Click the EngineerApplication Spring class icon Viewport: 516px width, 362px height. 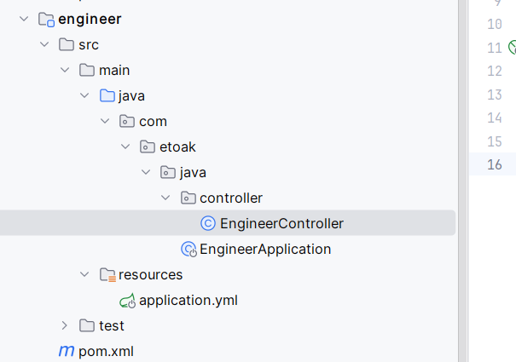coord(188,250)
